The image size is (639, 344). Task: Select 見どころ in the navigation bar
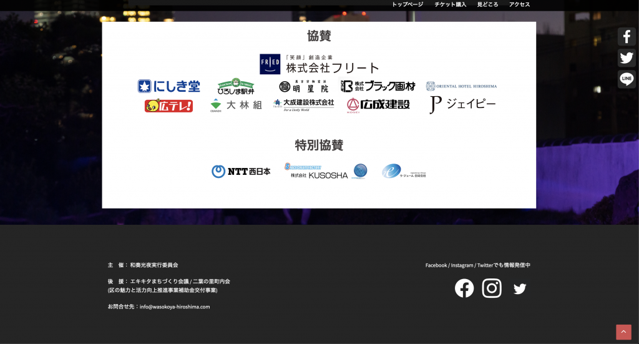point(487,4)
